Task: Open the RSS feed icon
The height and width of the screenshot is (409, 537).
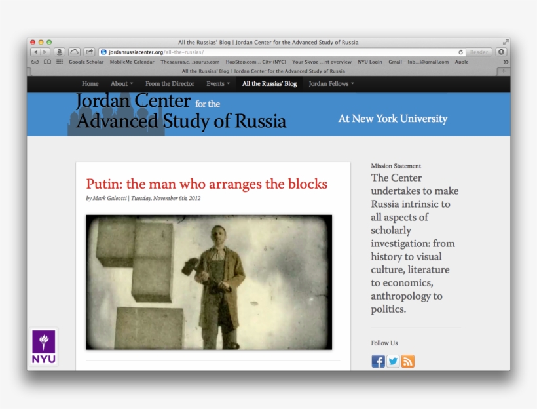Action: pos(407,361)
